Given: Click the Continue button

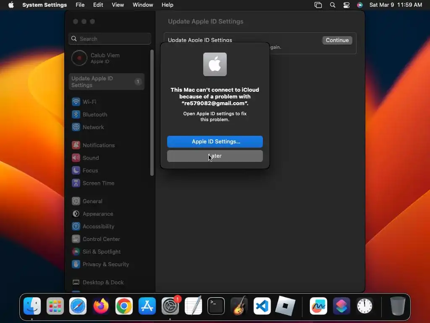Looking at the screenshot, I should [x=337, y=40].
